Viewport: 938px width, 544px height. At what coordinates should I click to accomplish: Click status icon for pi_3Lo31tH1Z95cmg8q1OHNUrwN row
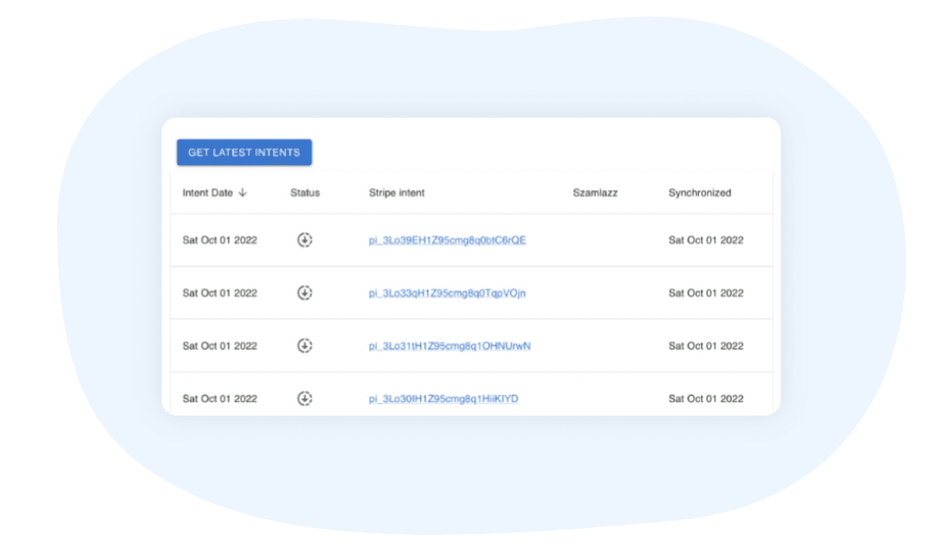coord(304,346)
